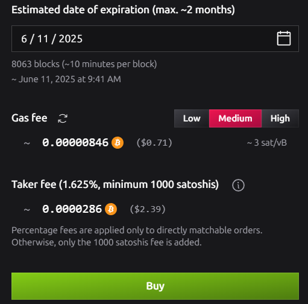Click the green Buy button
This screenshot has height=304, width=308.
pyautogui.click(x=155, y=286)
